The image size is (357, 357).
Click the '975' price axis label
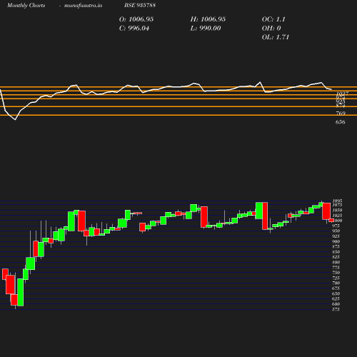coord(336,226)
